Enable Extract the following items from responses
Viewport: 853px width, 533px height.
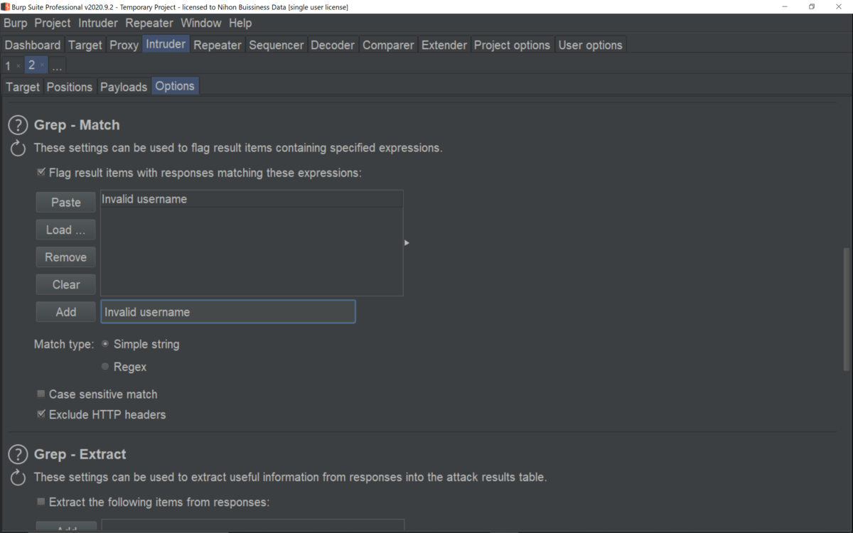coord(41,502)
